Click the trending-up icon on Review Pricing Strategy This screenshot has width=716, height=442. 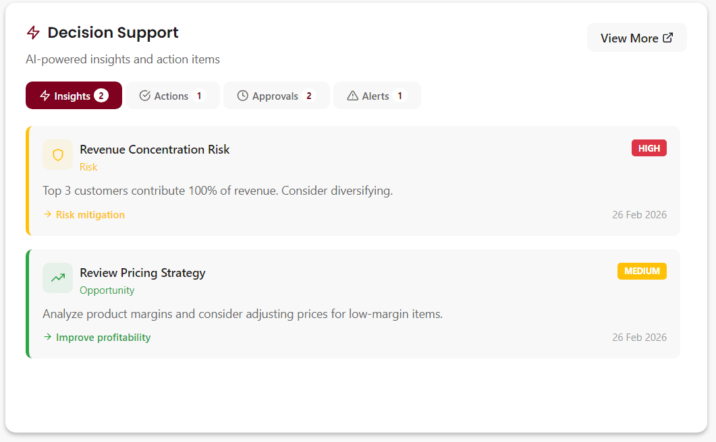(57, 278)
